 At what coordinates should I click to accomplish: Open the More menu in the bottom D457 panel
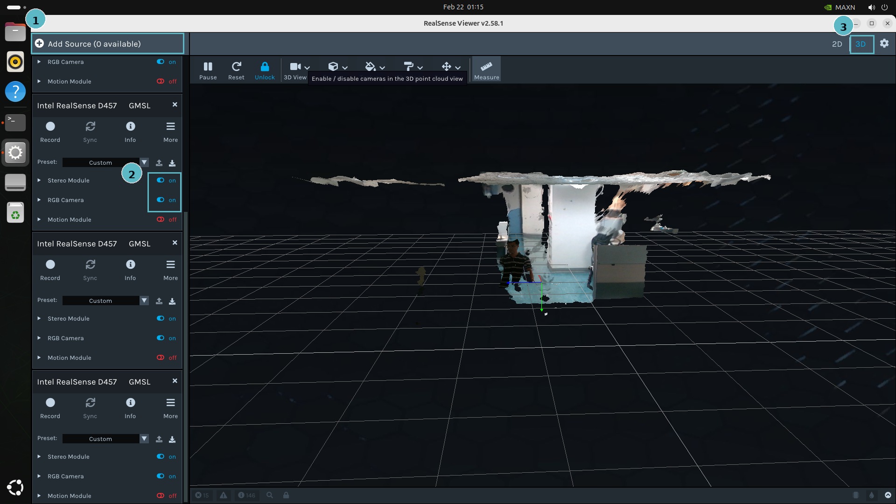[170, 408]
